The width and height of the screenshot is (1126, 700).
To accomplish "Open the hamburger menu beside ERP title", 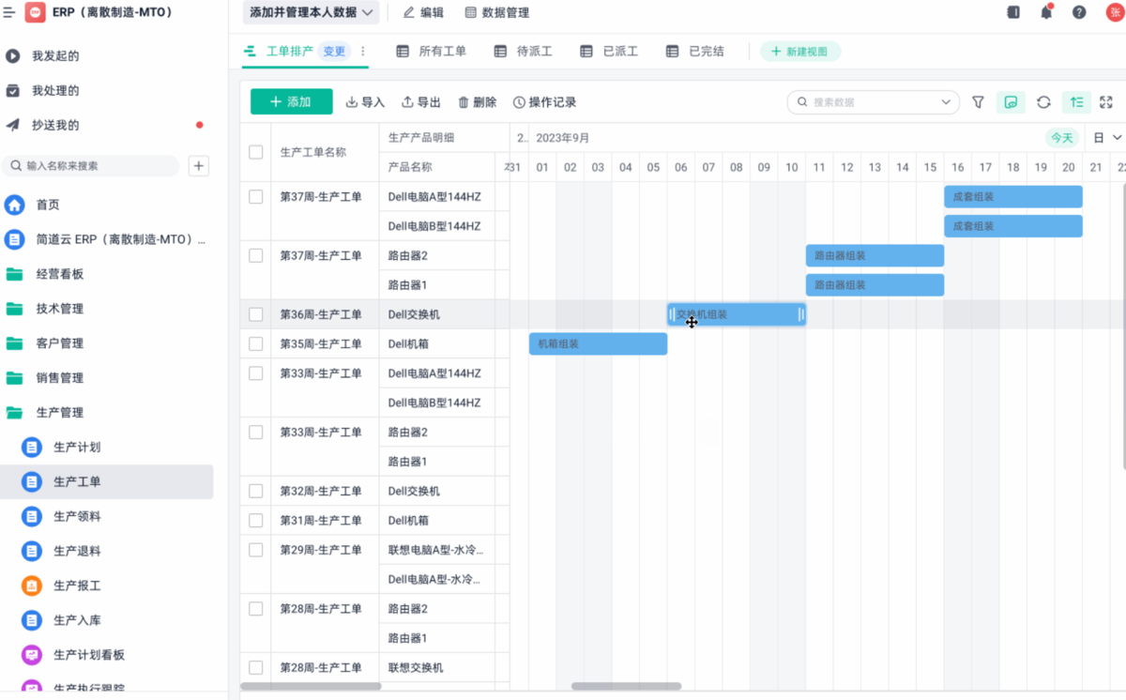I will 9,12.
